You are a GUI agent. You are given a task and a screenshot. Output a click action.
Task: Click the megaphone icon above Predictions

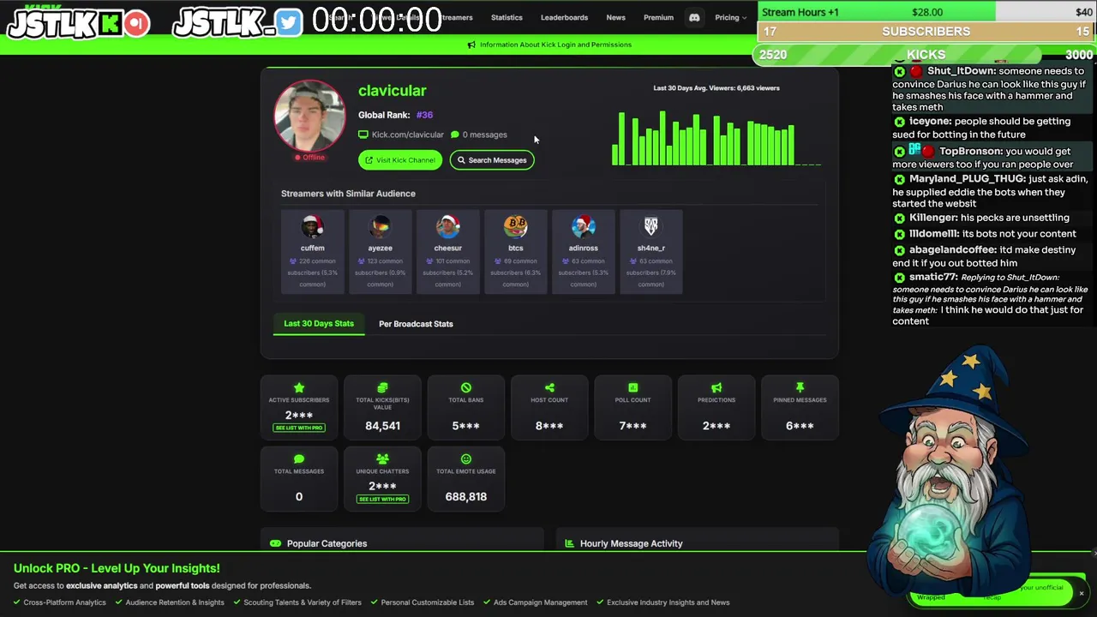(x=716, y=387)
